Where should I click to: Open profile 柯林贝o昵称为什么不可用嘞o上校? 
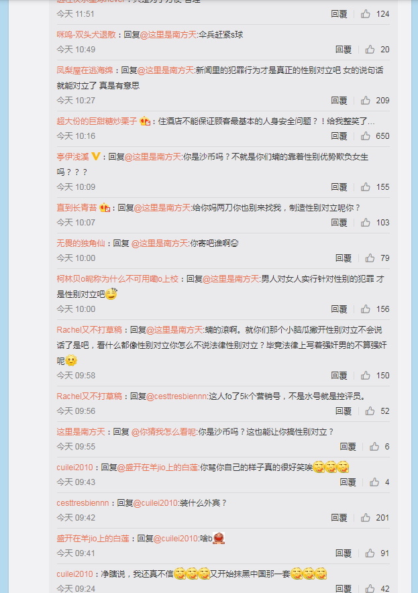pos(117,279)
